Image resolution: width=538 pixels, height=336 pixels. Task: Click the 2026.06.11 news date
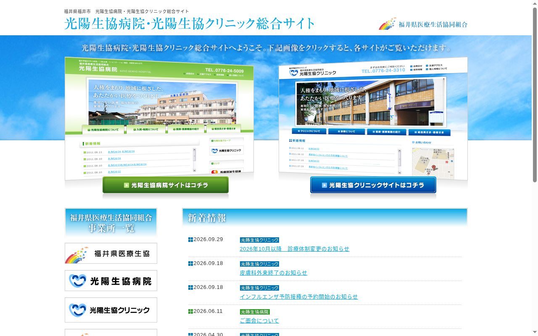208,311
